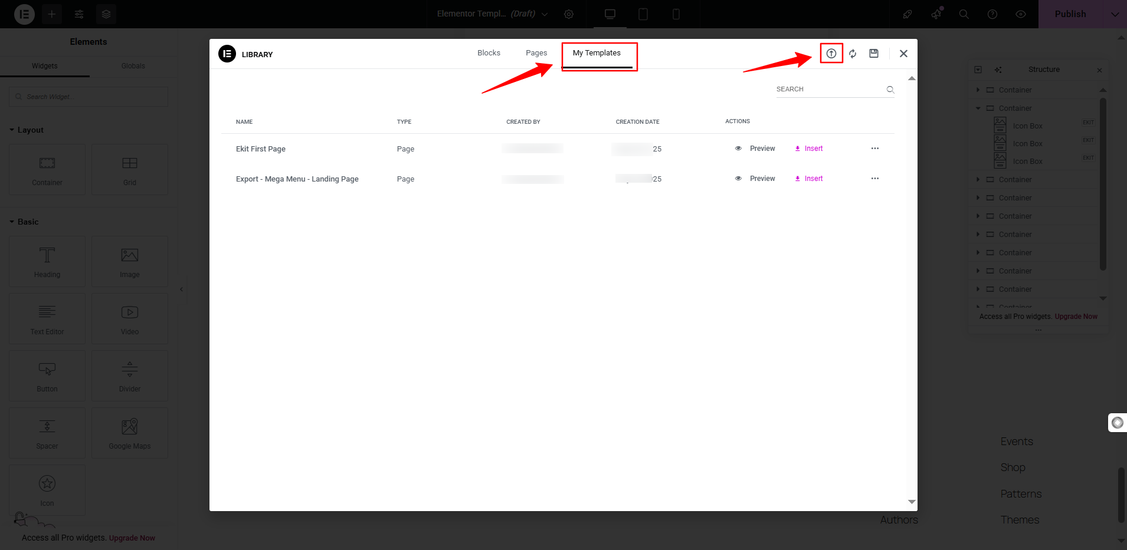Click Upgrade Now link below widgets
Screen dimensions: 1127x550
[132, 538]
